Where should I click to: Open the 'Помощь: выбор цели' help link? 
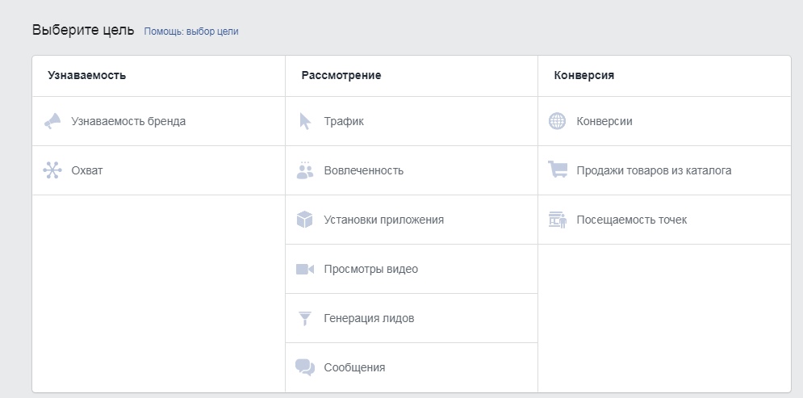(191, 31)
